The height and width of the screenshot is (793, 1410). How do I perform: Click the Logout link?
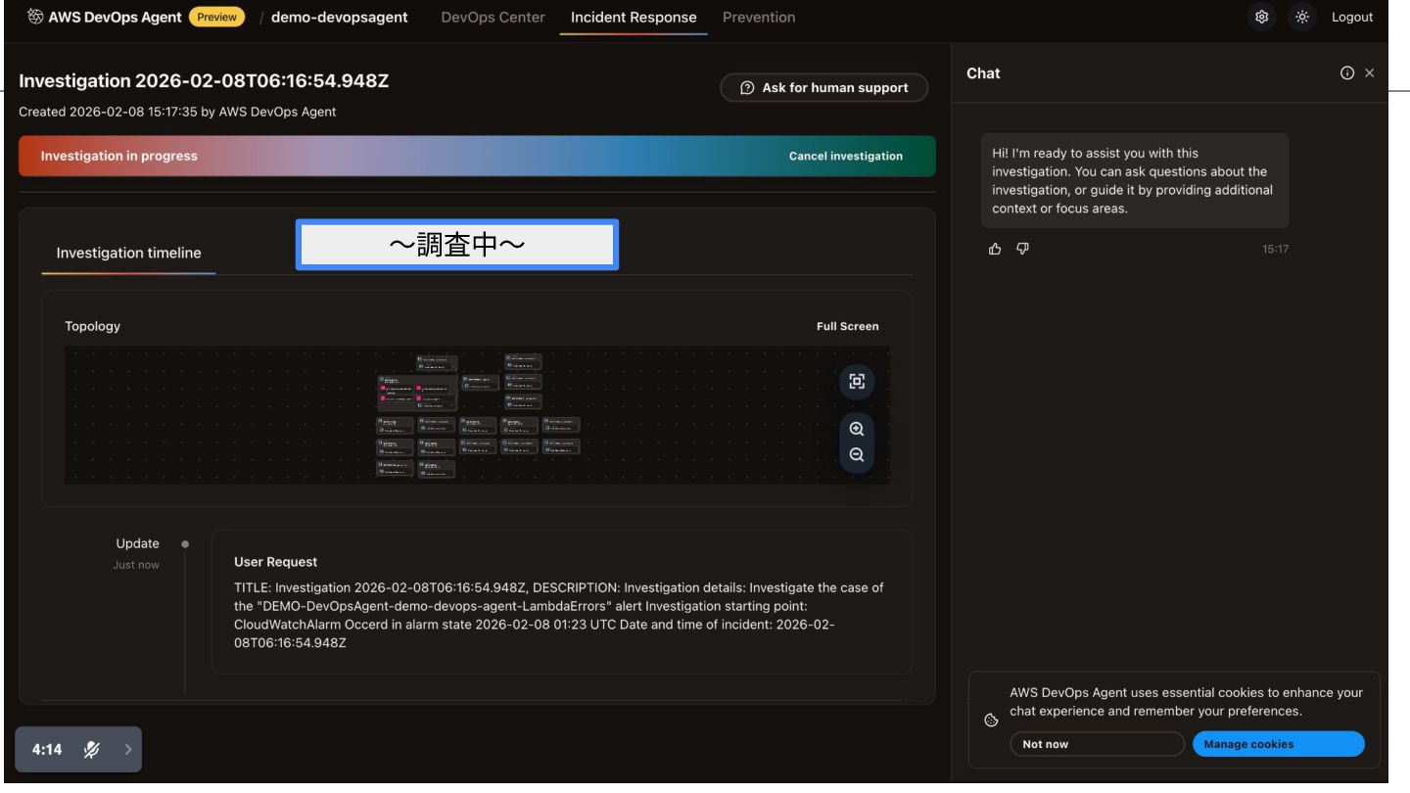(x=1352, y=17)
